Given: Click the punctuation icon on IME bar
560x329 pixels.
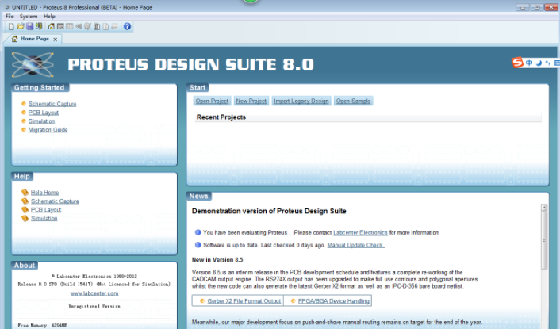Looking at the screenshot, I should tap(548, 63).
